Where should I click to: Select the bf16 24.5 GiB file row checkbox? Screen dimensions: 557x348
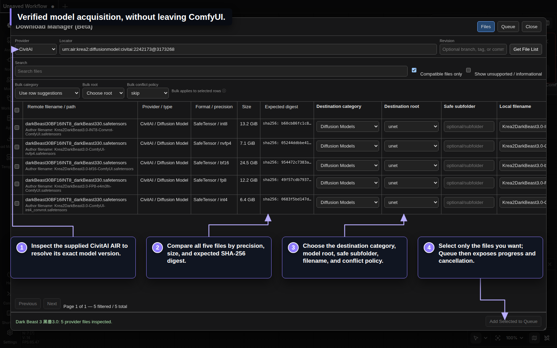[x=17, y=167]
